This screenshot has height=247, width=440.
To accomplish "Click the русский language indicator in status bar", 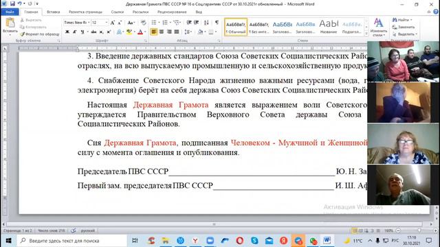I will 88,231.
